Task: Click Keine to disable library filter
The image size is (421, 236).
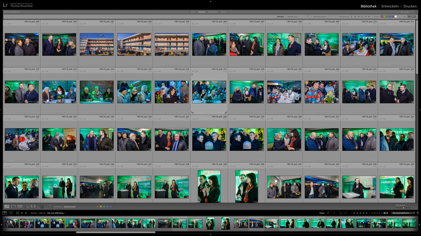Action: (224, 12)
